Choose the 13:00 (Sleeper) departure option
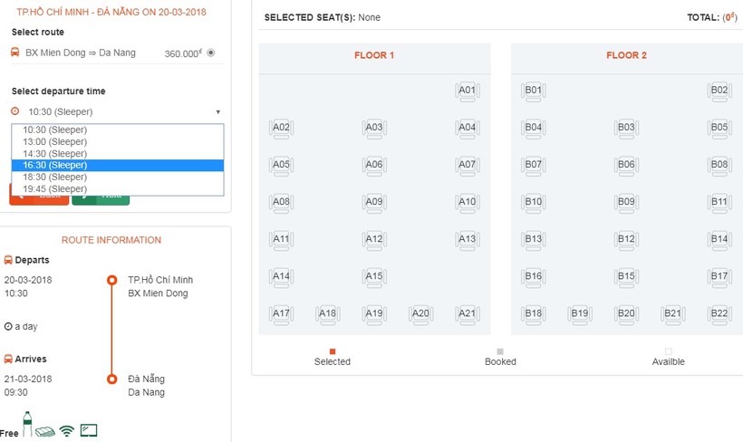The height and width of the screenshot is (442, 743). (x=54, y=142)
